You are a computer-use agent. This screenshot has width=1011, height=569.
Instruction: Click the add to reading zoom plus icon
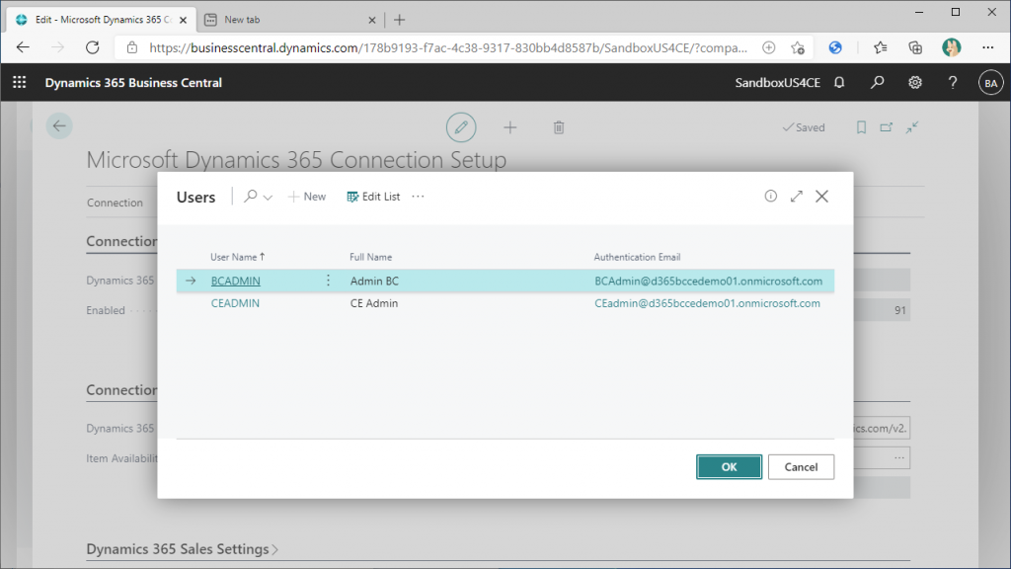point(768,47)
